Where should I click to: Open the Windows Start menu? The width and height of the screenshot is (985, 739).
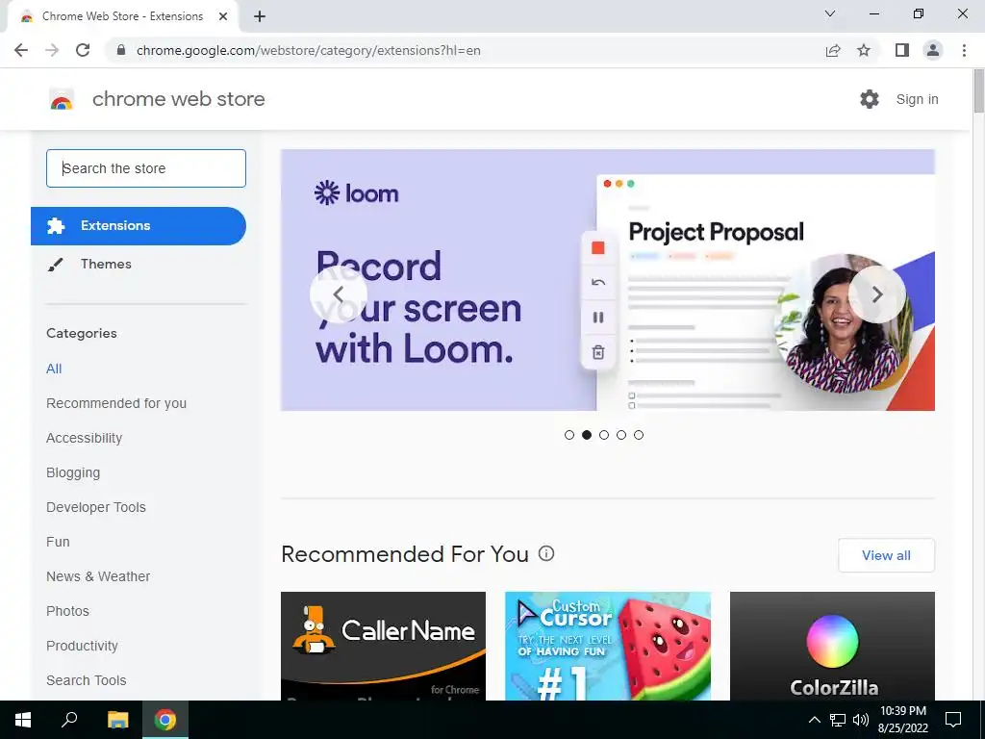(23, 720)
